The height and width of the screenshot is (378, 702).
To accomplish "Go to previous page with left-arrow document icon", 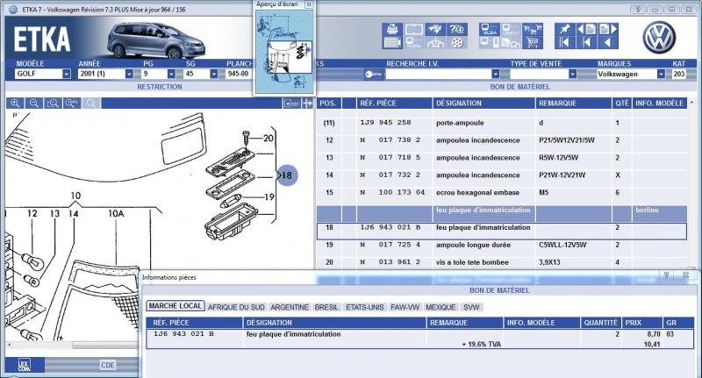I will pos(587,30).
